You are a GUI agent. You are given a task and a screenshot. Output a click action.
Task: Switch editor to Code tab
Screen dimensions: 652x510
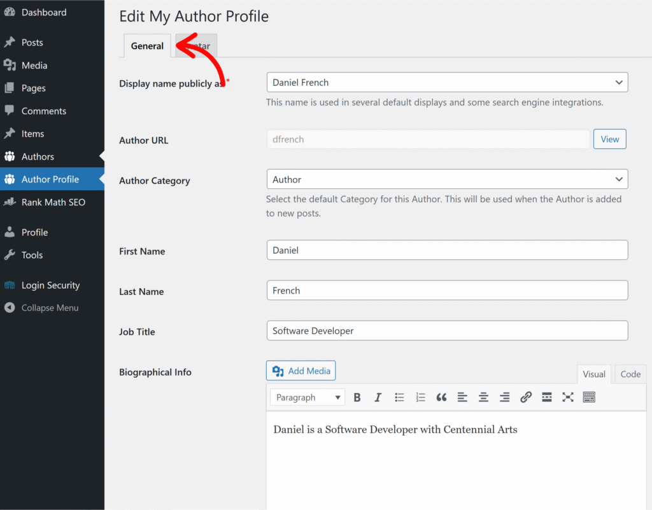[x=630, y=374]
